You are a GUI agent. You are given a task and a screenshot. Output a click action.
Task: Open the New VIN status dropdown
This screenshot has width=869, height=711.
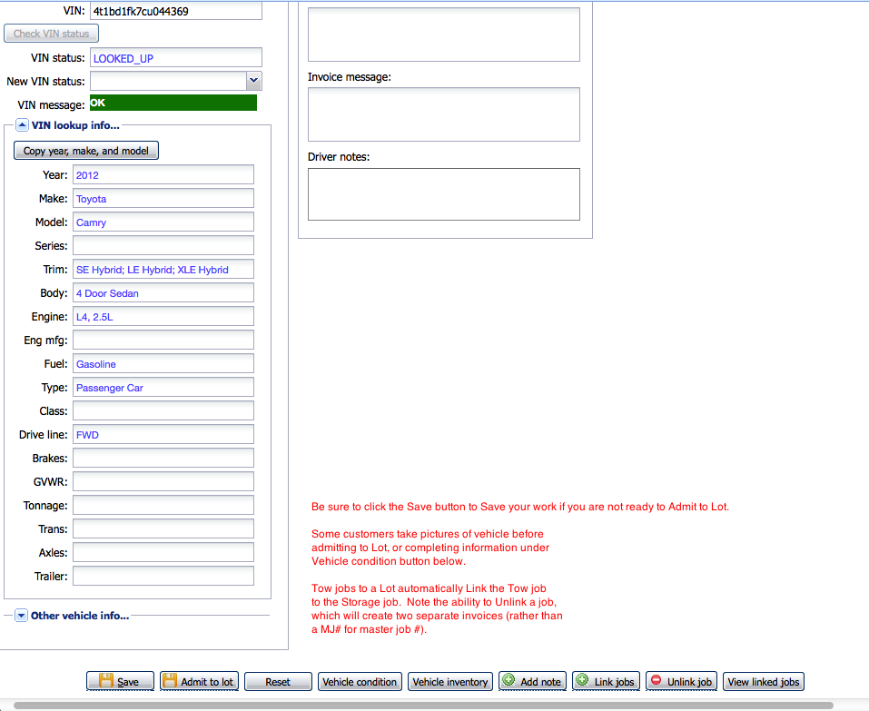pos(253,81)
